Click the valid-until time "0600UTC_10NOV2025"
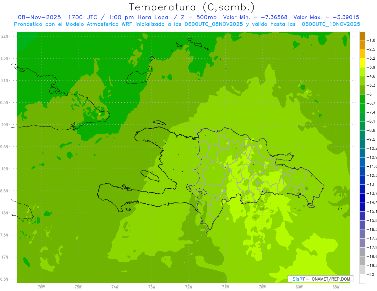377x291 pixels. click(331, 24)
